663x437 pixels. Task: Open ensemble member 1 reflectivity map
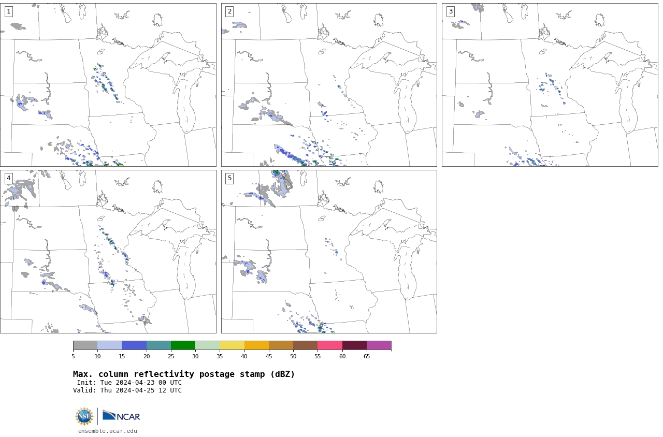108,85
